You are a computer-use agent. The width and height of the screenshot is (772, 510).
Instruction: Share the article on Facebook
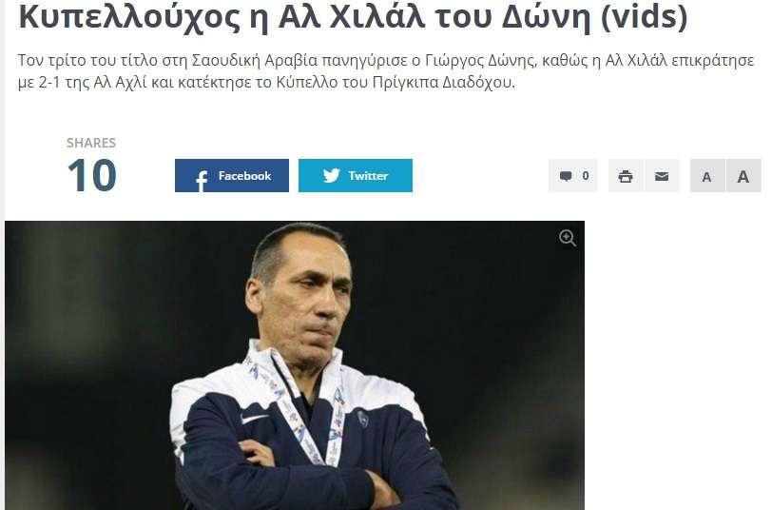click(x=231, y=175)
